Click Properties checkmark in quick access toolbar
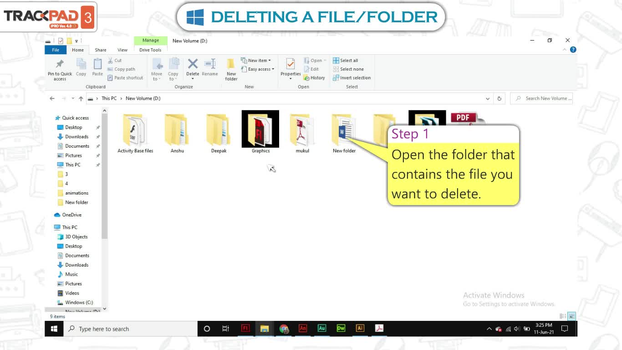The image size is (622, 350). click(x=61, y=41)
